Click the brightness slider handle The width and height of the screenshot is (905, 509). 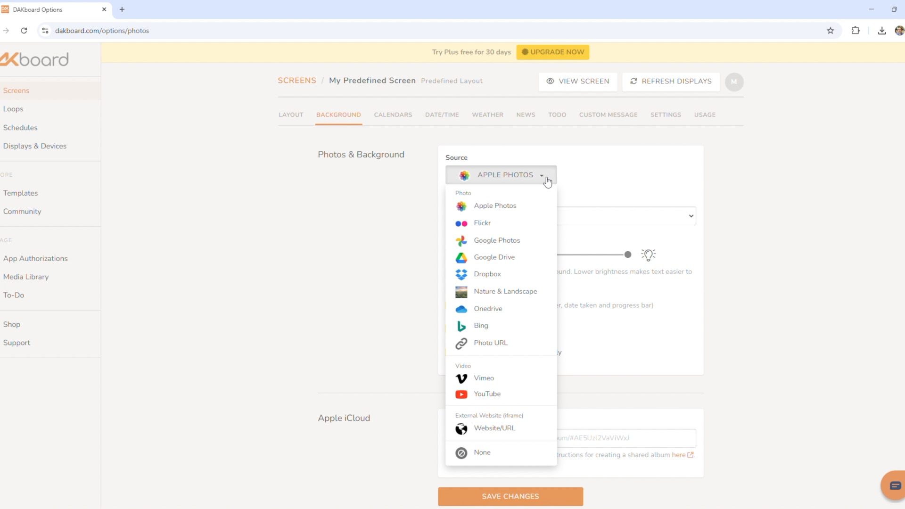(627, 254)
